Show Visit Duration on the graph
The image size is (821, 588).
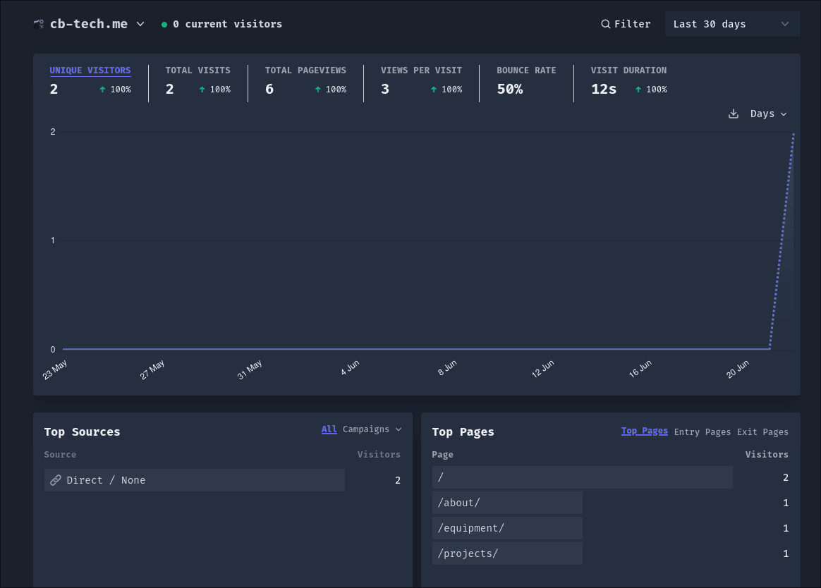pyautogui.click(x=628, y=71)
